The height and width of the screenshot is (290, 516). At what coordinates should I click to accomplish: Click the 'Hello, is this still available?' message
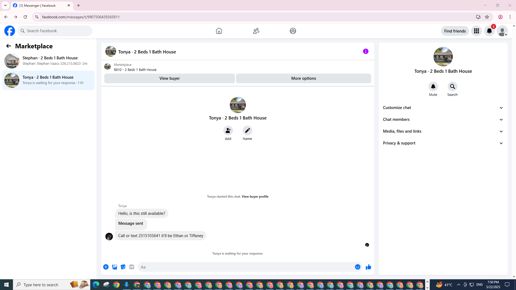pos(142,213)
